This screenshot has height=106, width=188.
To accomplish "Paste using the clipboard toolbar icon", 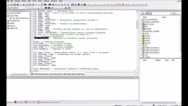I will [30, 4].
